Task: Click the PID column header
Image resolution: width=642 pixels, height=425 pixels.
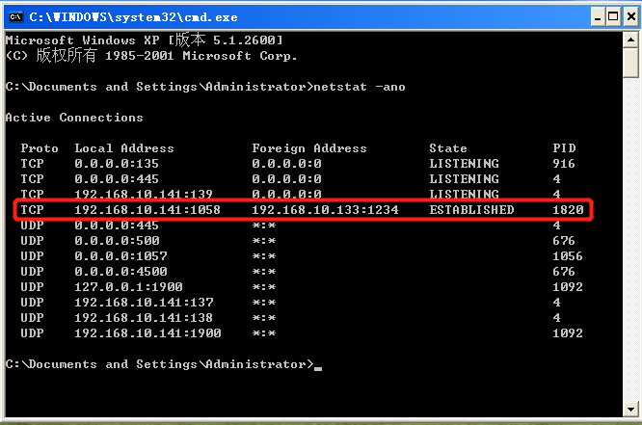Action: pos(564,147)
